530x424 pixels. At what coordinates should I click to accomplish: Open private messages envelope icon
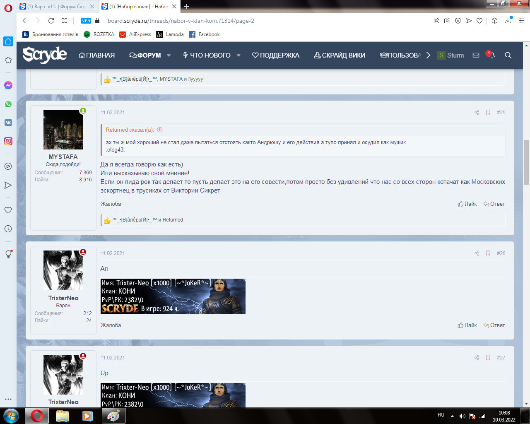pos(476,55)
